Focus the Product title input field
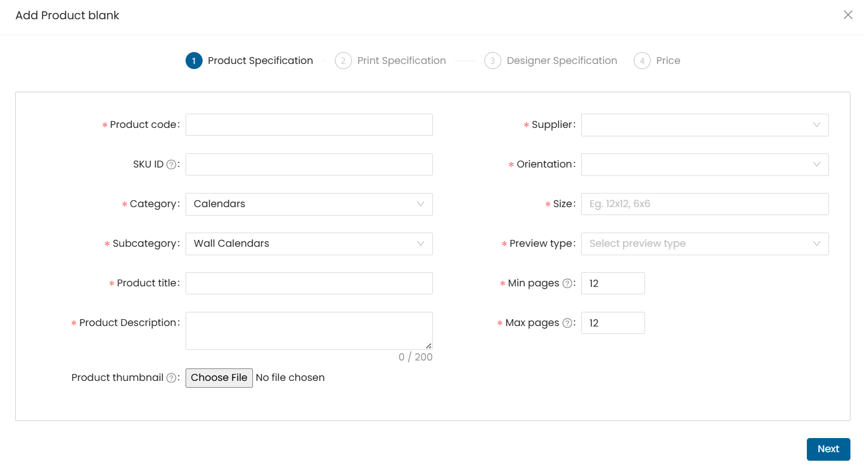 [309, 283]
